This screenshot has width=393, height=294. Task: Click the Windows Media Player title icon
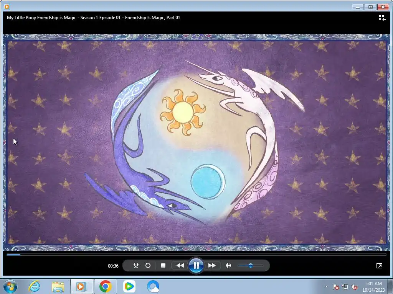pos(7,7)
